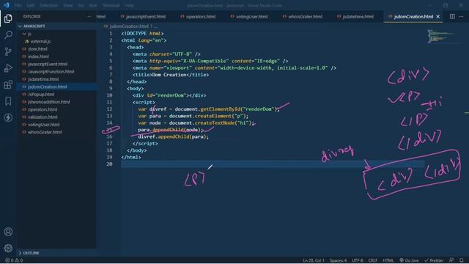Open the Search view in activity bar
469x264 pixels.
[x=8, y=35]
